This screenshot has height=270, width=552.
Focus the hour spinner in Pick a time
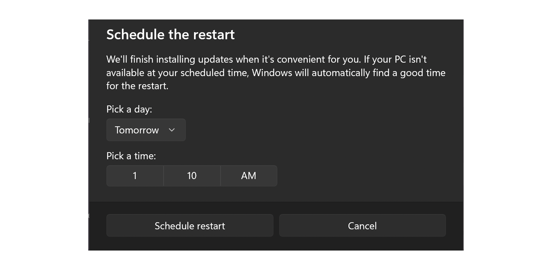(135, 176)
